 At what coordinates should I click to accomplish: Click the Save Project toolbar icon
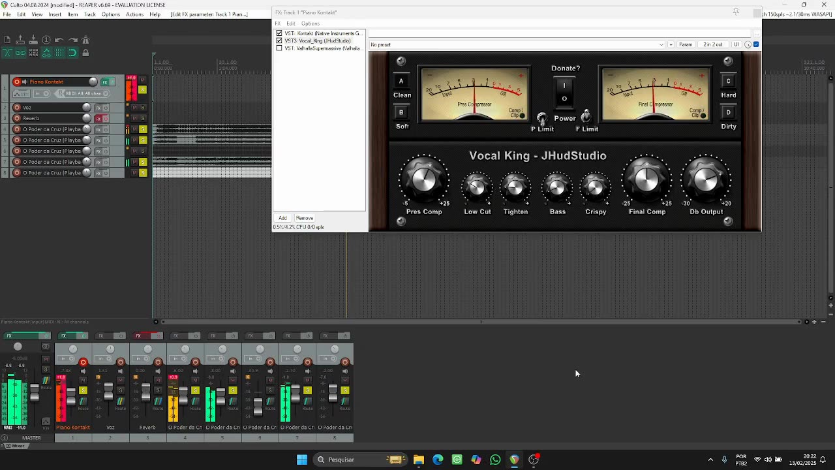[x=33, y=39]
